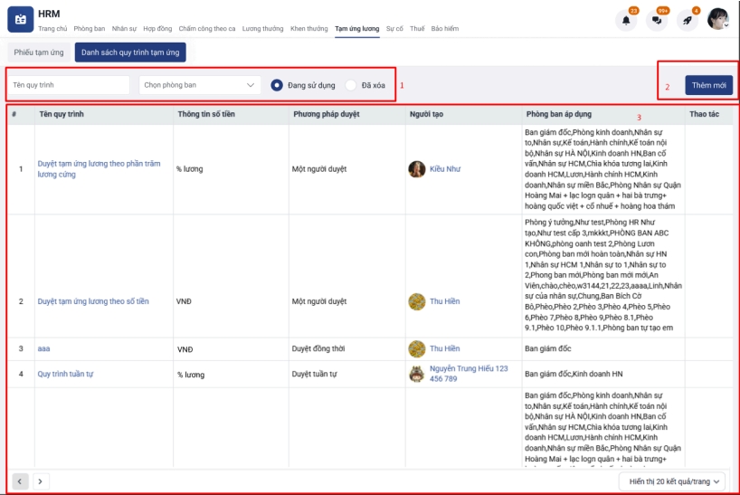This screenshot has height=495, width=740.
Task: Select the "Đã xóa" radio option
Action: (351, 85)
